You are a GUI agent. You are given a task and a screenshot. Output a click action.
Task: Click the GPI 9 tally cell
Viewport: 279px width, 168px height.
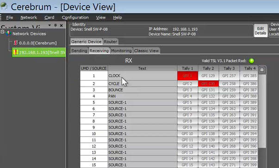click(x=187, y=127)
